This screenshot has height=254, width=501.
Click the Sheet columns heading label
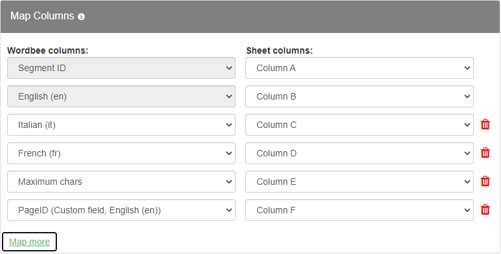pos(280,50)
